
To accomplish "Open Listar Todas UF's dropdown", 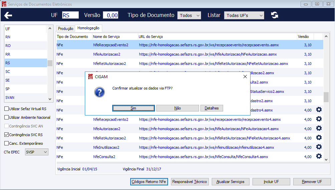I will click(x=244, y=15).
